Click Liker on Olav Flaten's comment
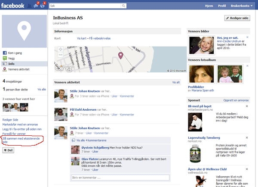258x187 pixels. 95,170
